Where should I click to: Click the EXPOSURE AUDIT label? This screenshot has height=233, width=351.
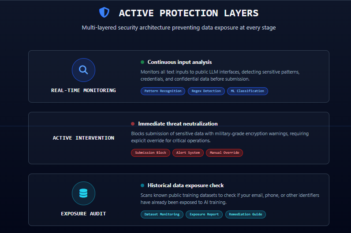[83, 214]
